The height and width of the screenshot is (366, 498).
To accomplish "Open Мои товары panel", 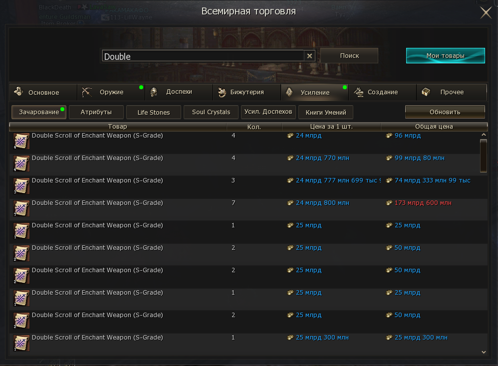I will (445, 56).
